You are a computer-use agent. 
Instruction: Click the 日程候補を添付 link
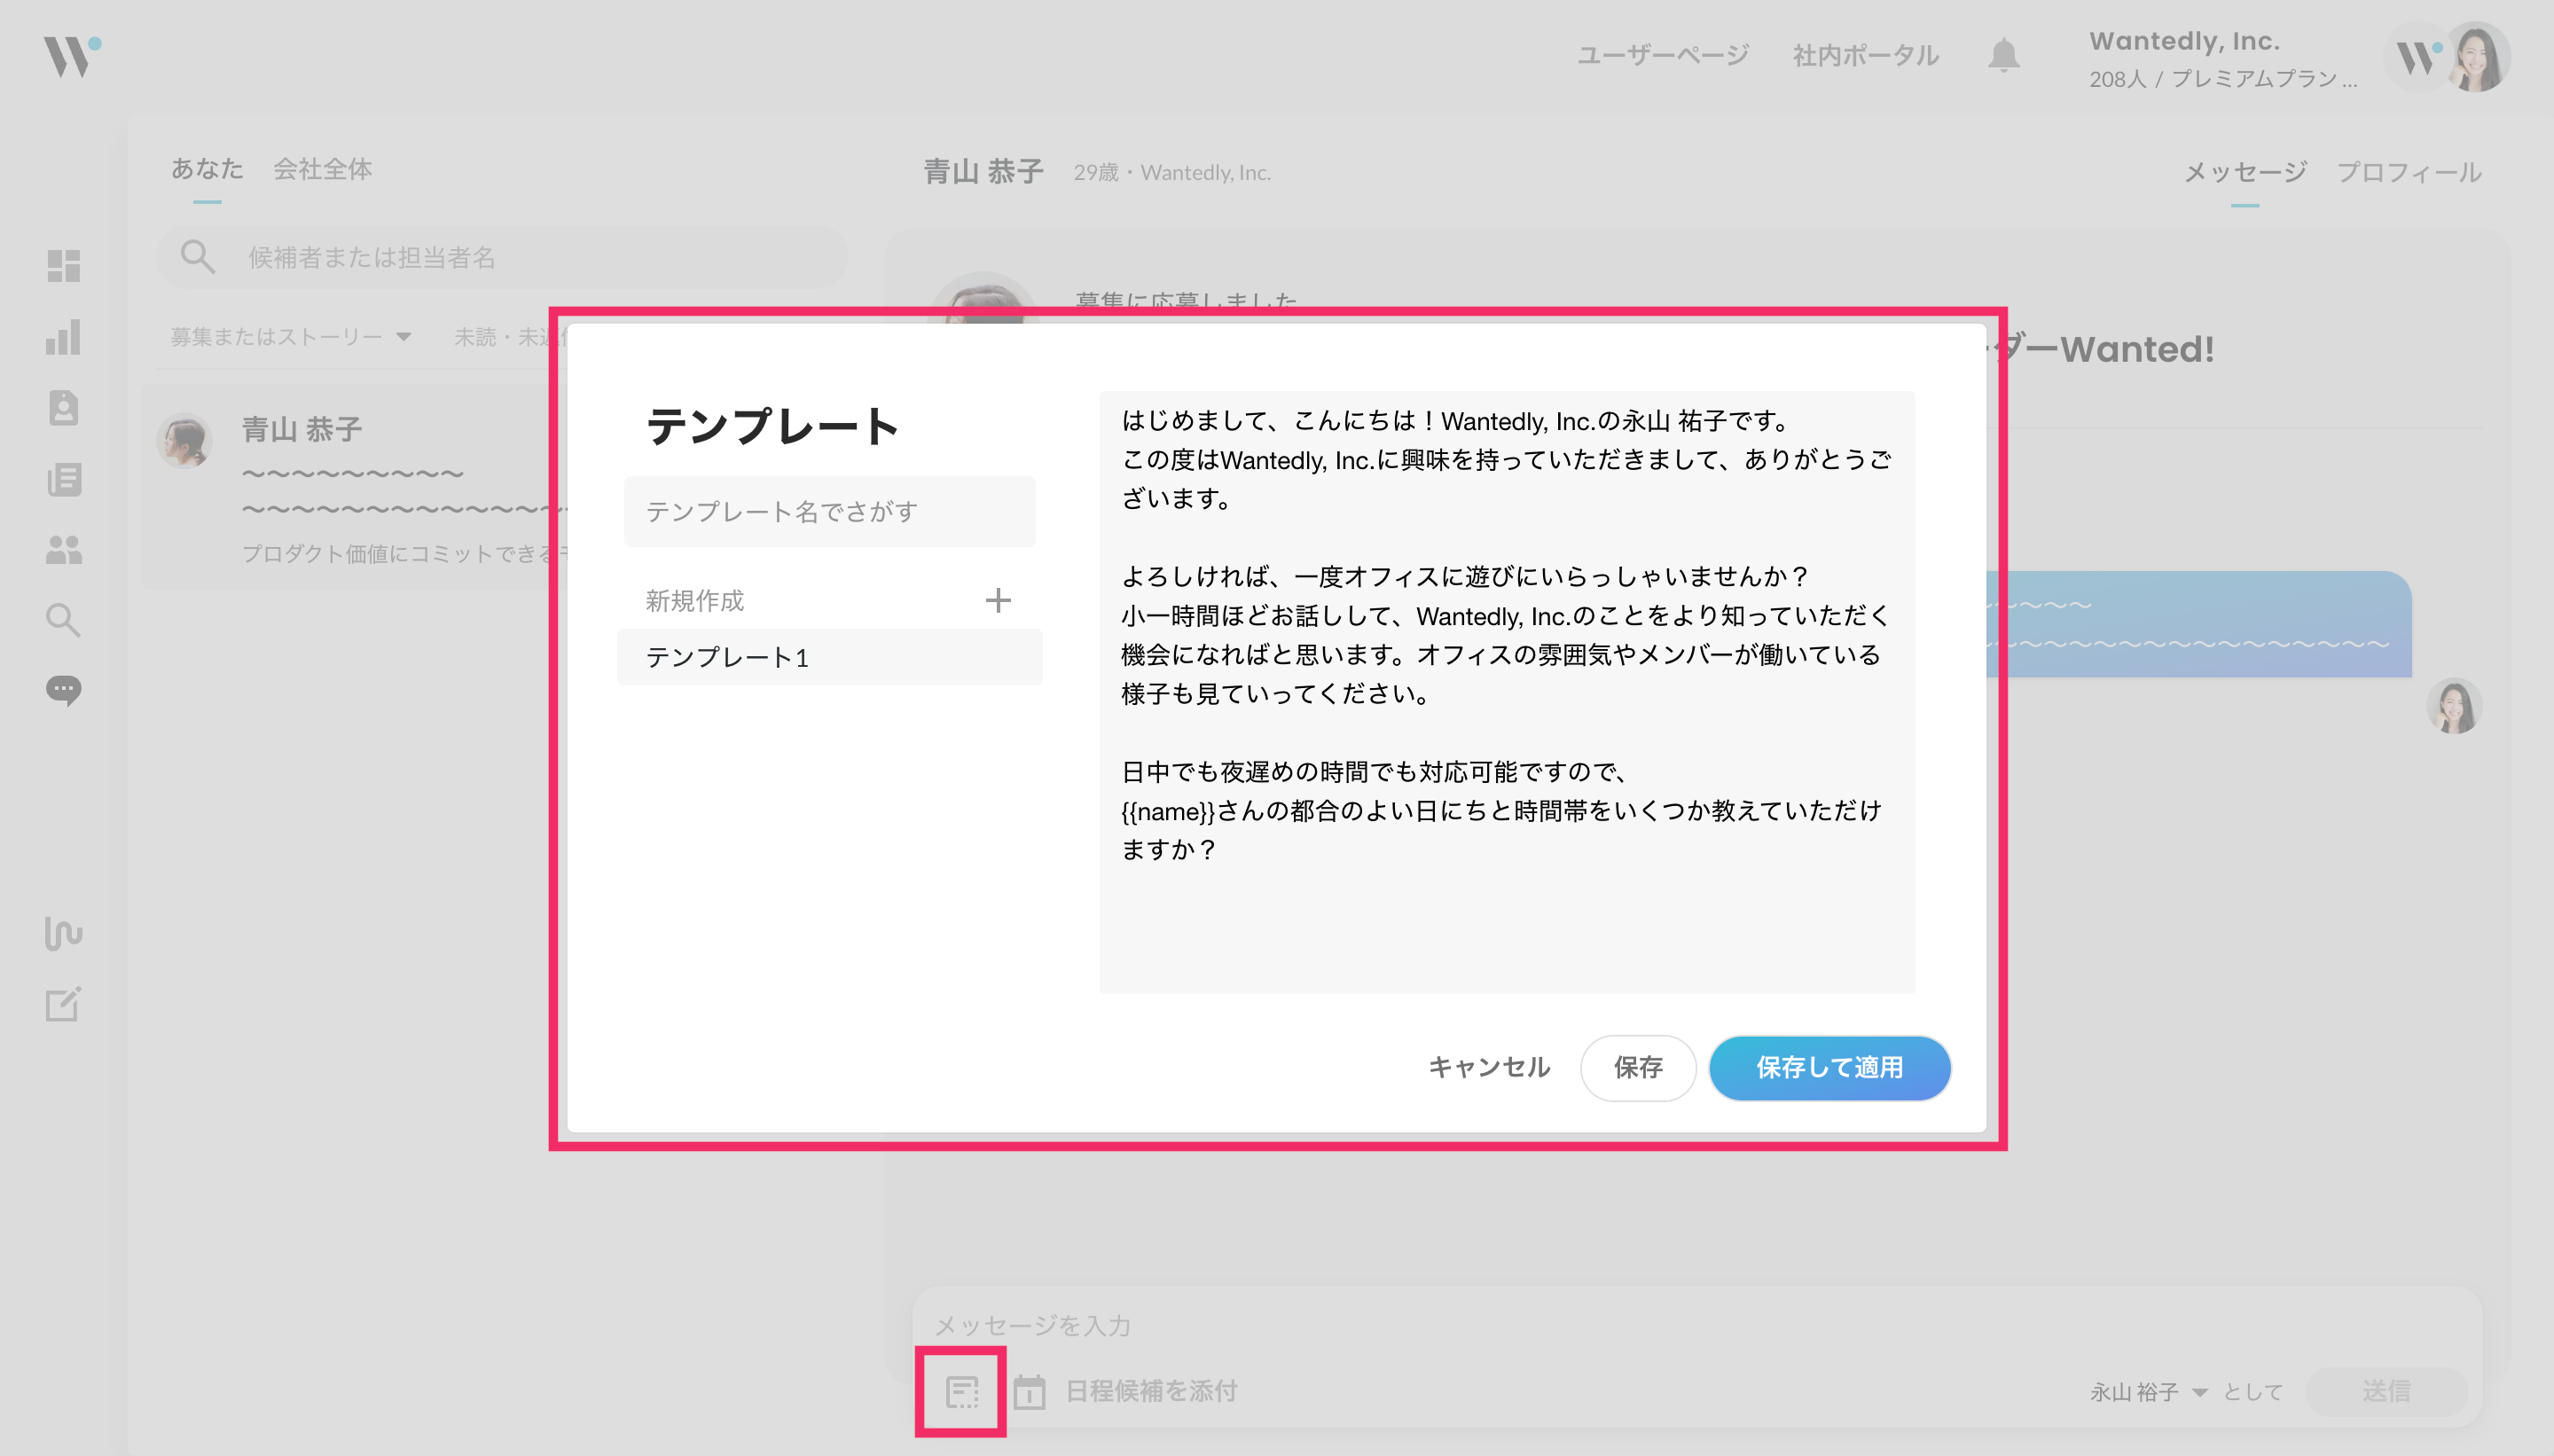pos(1151,1391)
